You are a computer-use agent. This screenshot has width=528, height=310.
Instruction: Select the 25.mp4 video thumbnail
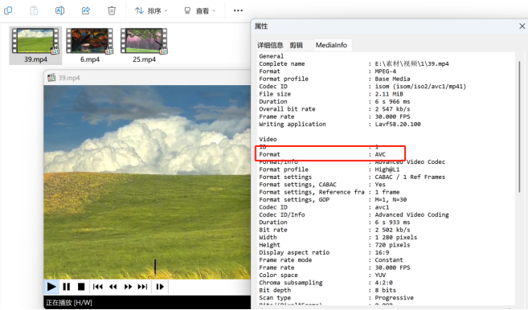point(144,46)
